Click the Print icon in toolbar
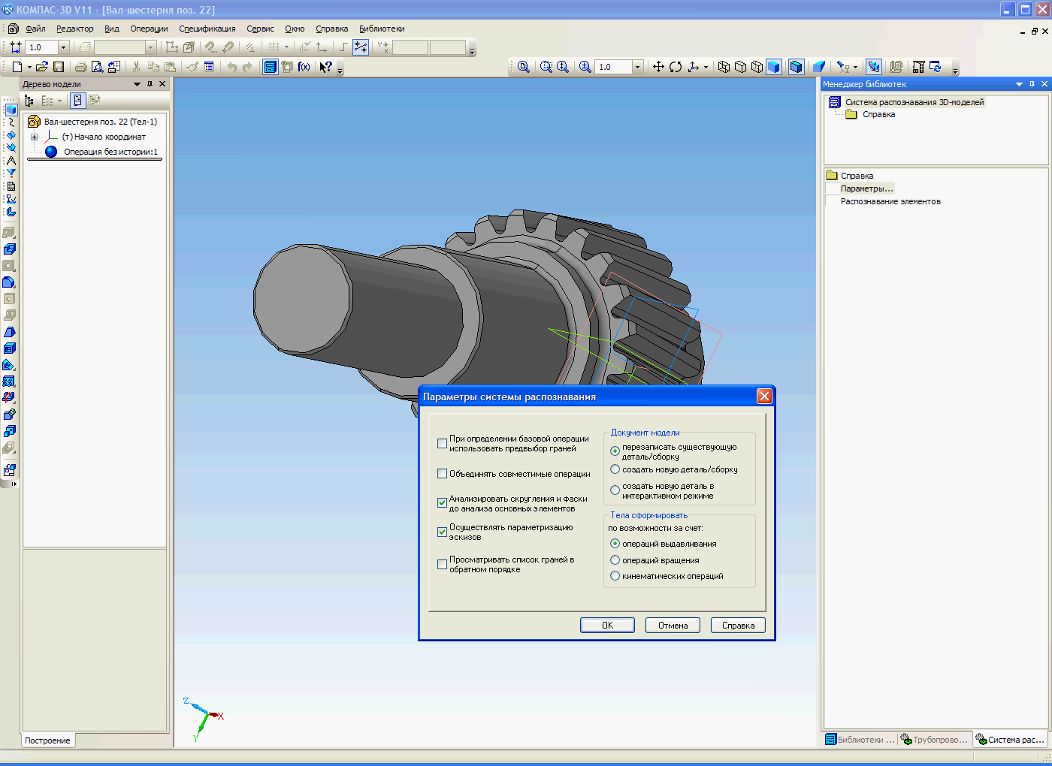The width and height of the screenshot is (1052, 766). (x=80, y=67)
